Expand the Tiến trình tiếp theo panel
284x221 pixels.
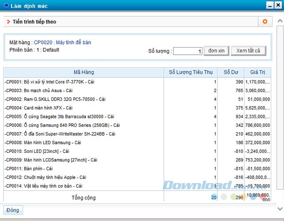(x=34, y=22)
